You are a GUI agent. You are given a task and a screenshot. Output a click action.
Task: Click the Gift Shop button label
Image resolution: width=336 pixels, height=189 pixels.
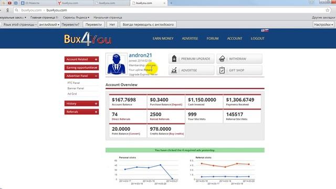(237, 70)
